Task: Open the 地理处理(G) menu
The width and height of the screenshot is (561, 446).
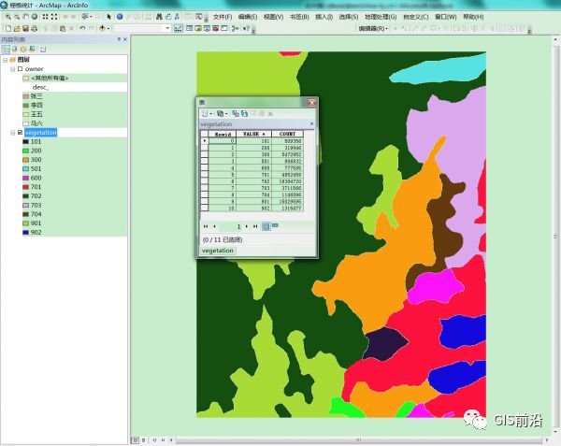Action: point(381,17)
